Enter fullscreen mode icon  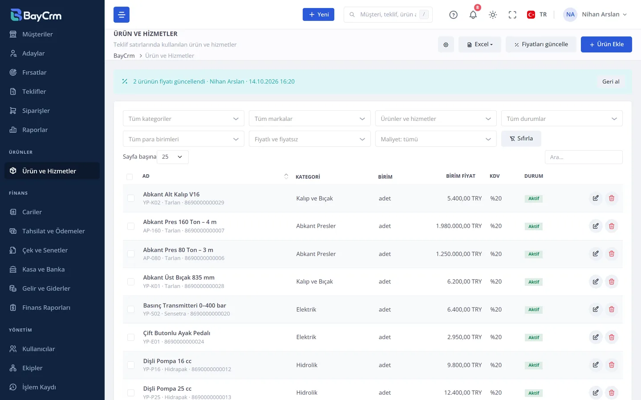pos(512,15)
